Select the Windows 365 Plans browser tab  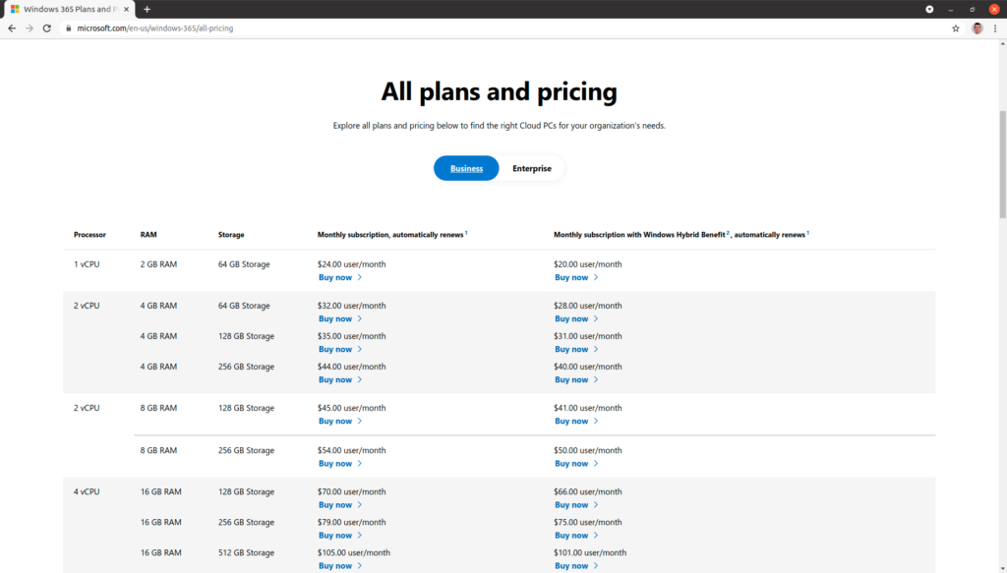click(x=70, y=9)
